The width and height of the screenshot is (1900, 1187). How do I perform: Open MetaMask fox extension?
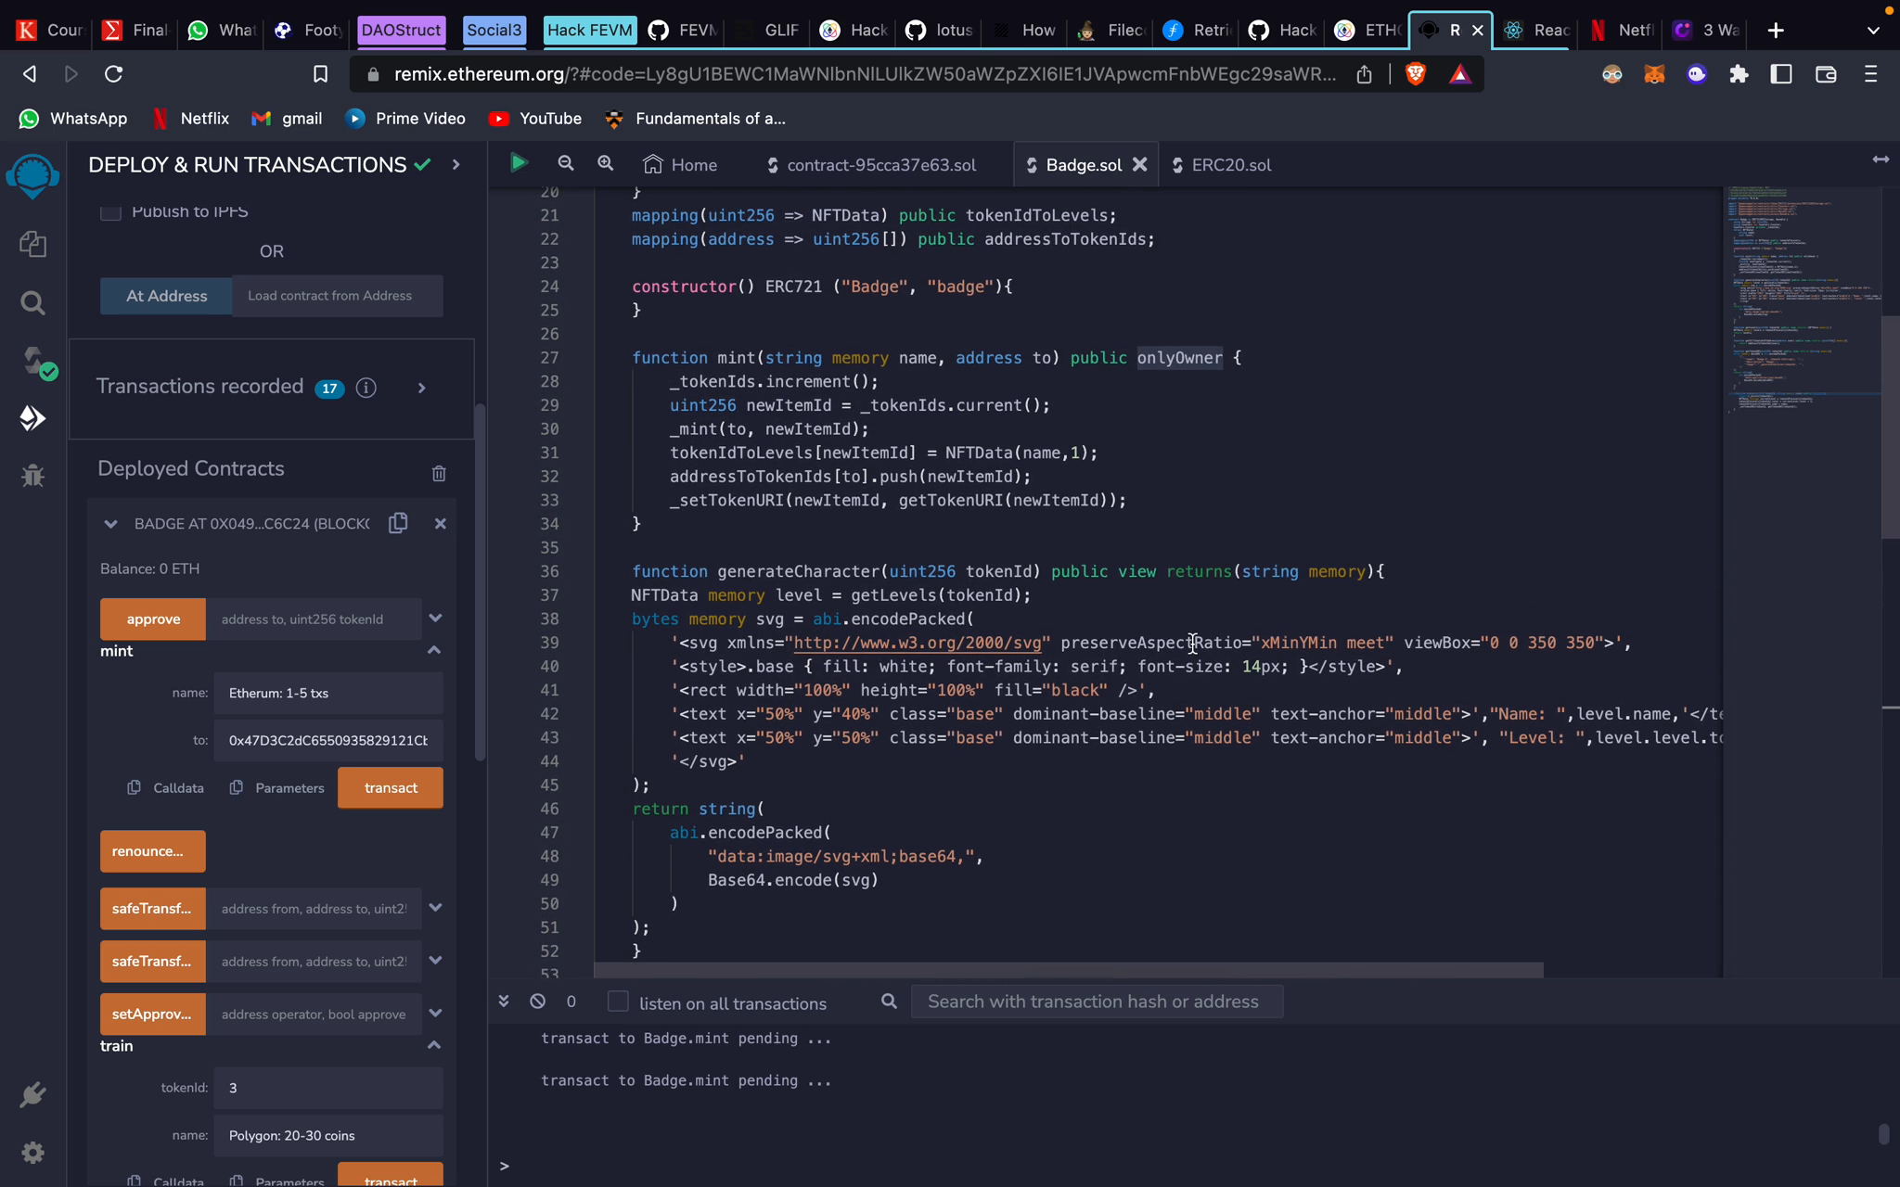tap(1654, 74)
